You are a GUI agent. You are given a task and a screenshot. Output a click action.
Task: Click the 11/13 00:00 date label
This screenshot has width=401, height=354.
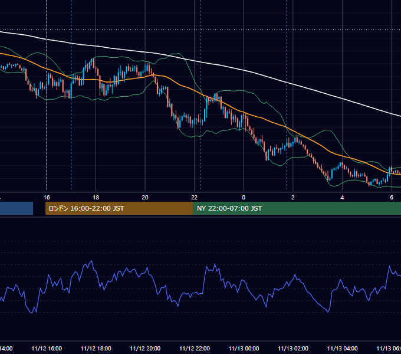click(x=244, y=348)
